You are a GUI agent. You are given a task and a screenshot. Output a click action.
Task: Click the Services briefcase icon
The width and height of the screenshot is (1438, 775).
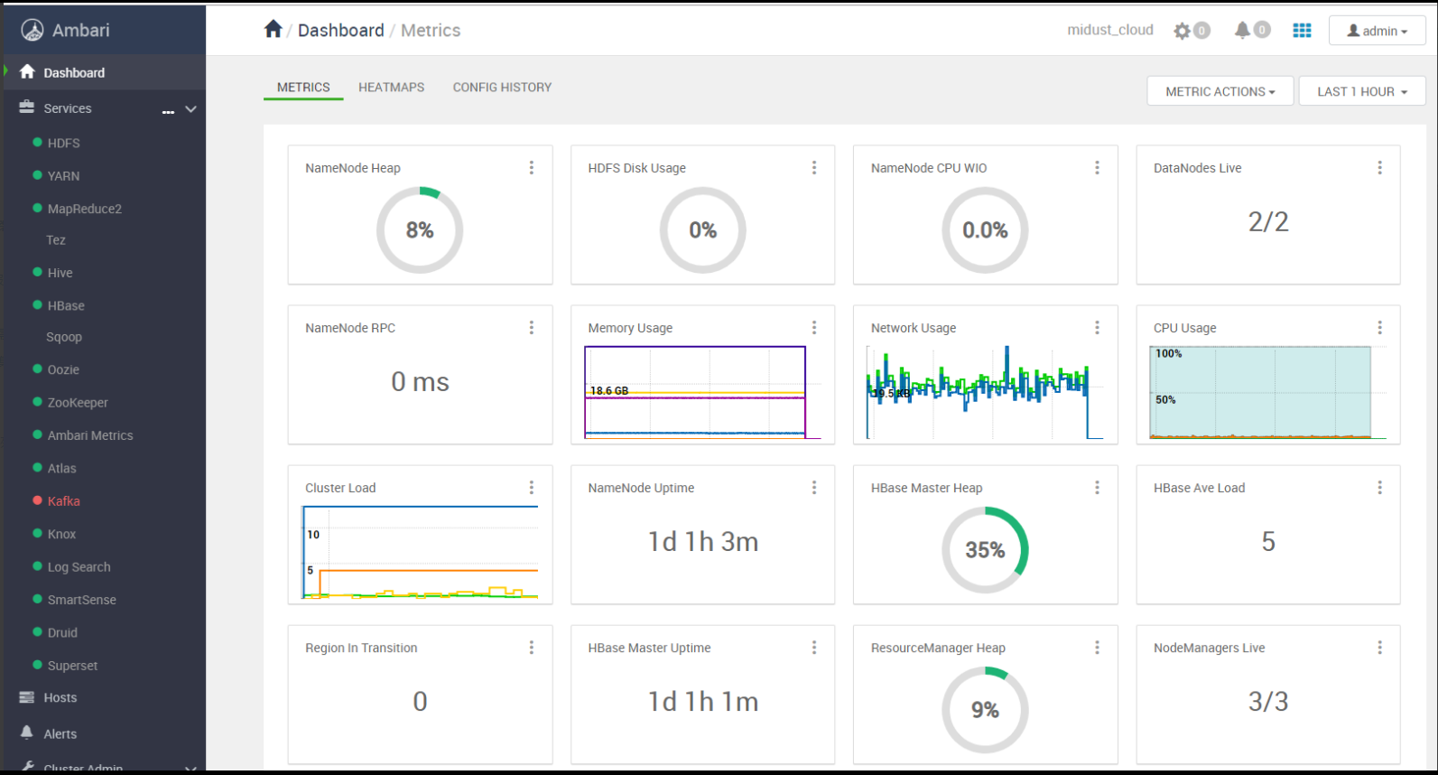pyautogui.click(x=27, y=107)
